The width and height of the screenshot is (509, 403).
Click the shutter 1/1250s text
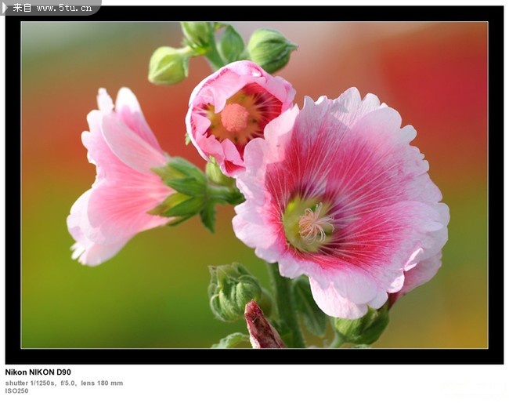pos(31,383)
